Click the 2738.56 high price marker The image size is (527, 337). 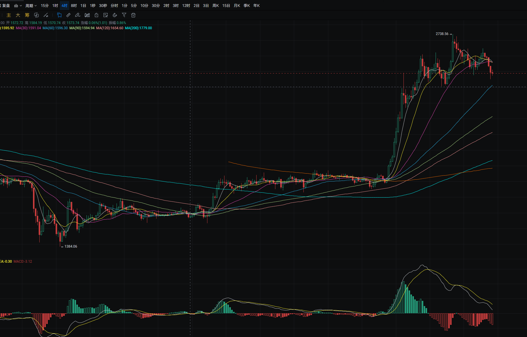pos(442,34)
